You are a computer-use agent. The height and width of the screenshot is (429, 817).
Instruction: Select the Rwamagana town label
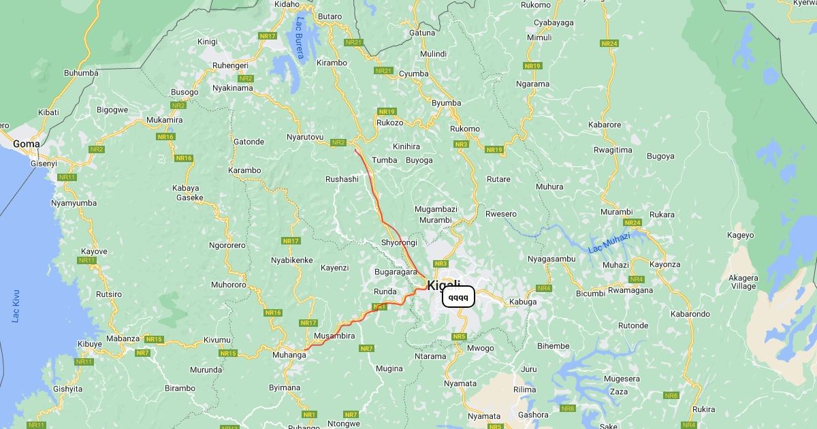click(630, 290)
